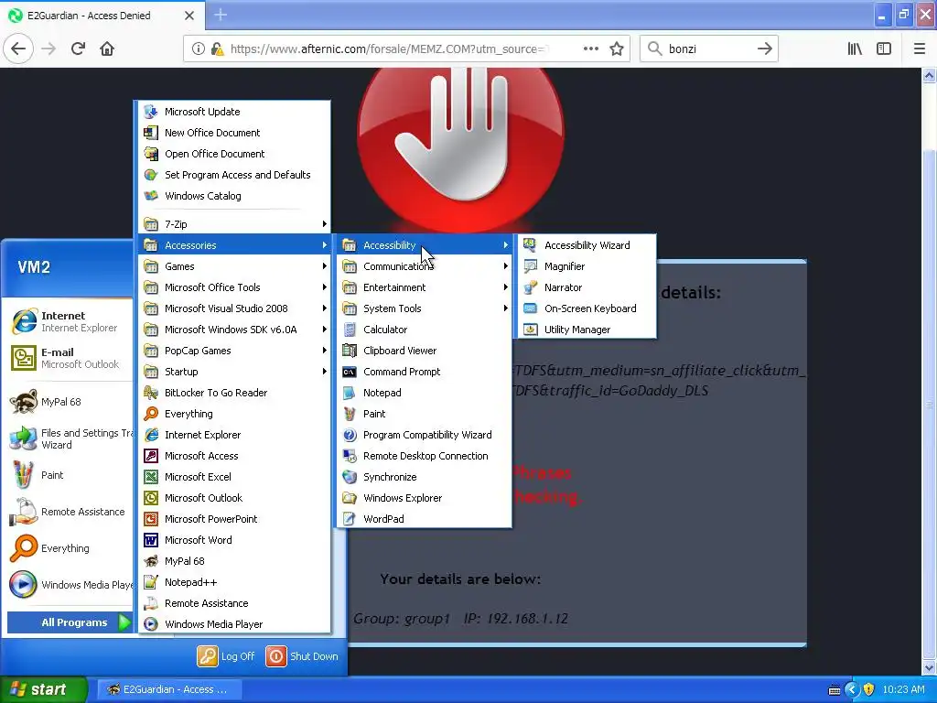The image size is (937, 703).
Task: Expand the 7-Zip program folder
Action: (x=234, y=224)
